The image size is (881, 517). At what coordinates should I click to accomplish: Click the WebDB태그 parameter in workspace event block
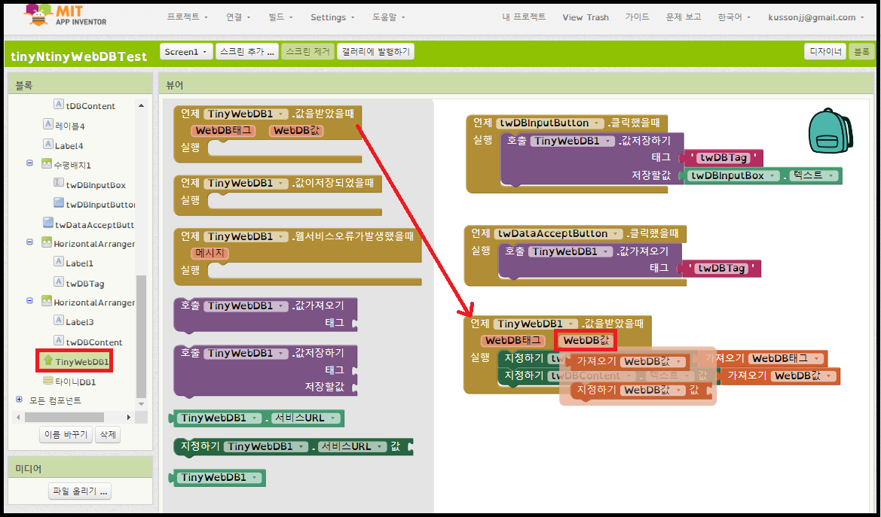(x=513, y=340)
